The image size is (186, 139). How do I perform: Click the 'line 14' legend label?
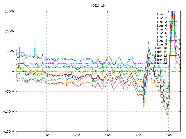pos(161,63)
